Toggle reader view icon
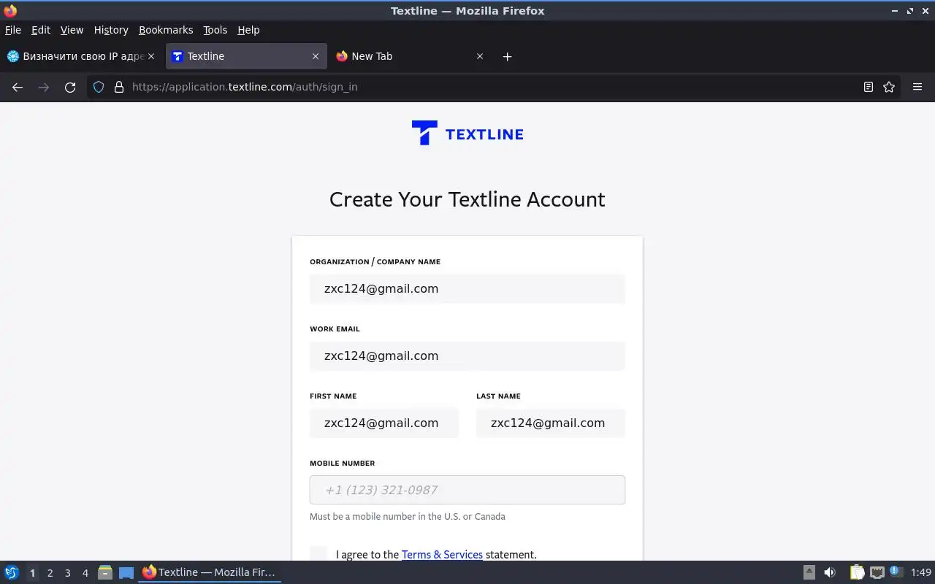This screenshot has height=584, width=935. pyautogui.click(x=869, y=87)
